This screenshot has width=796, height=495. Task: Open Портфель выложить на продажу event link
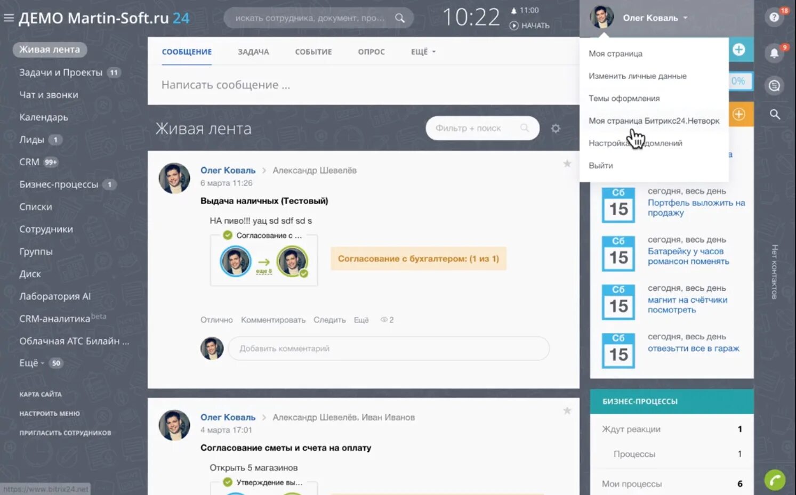pos(696,207)
